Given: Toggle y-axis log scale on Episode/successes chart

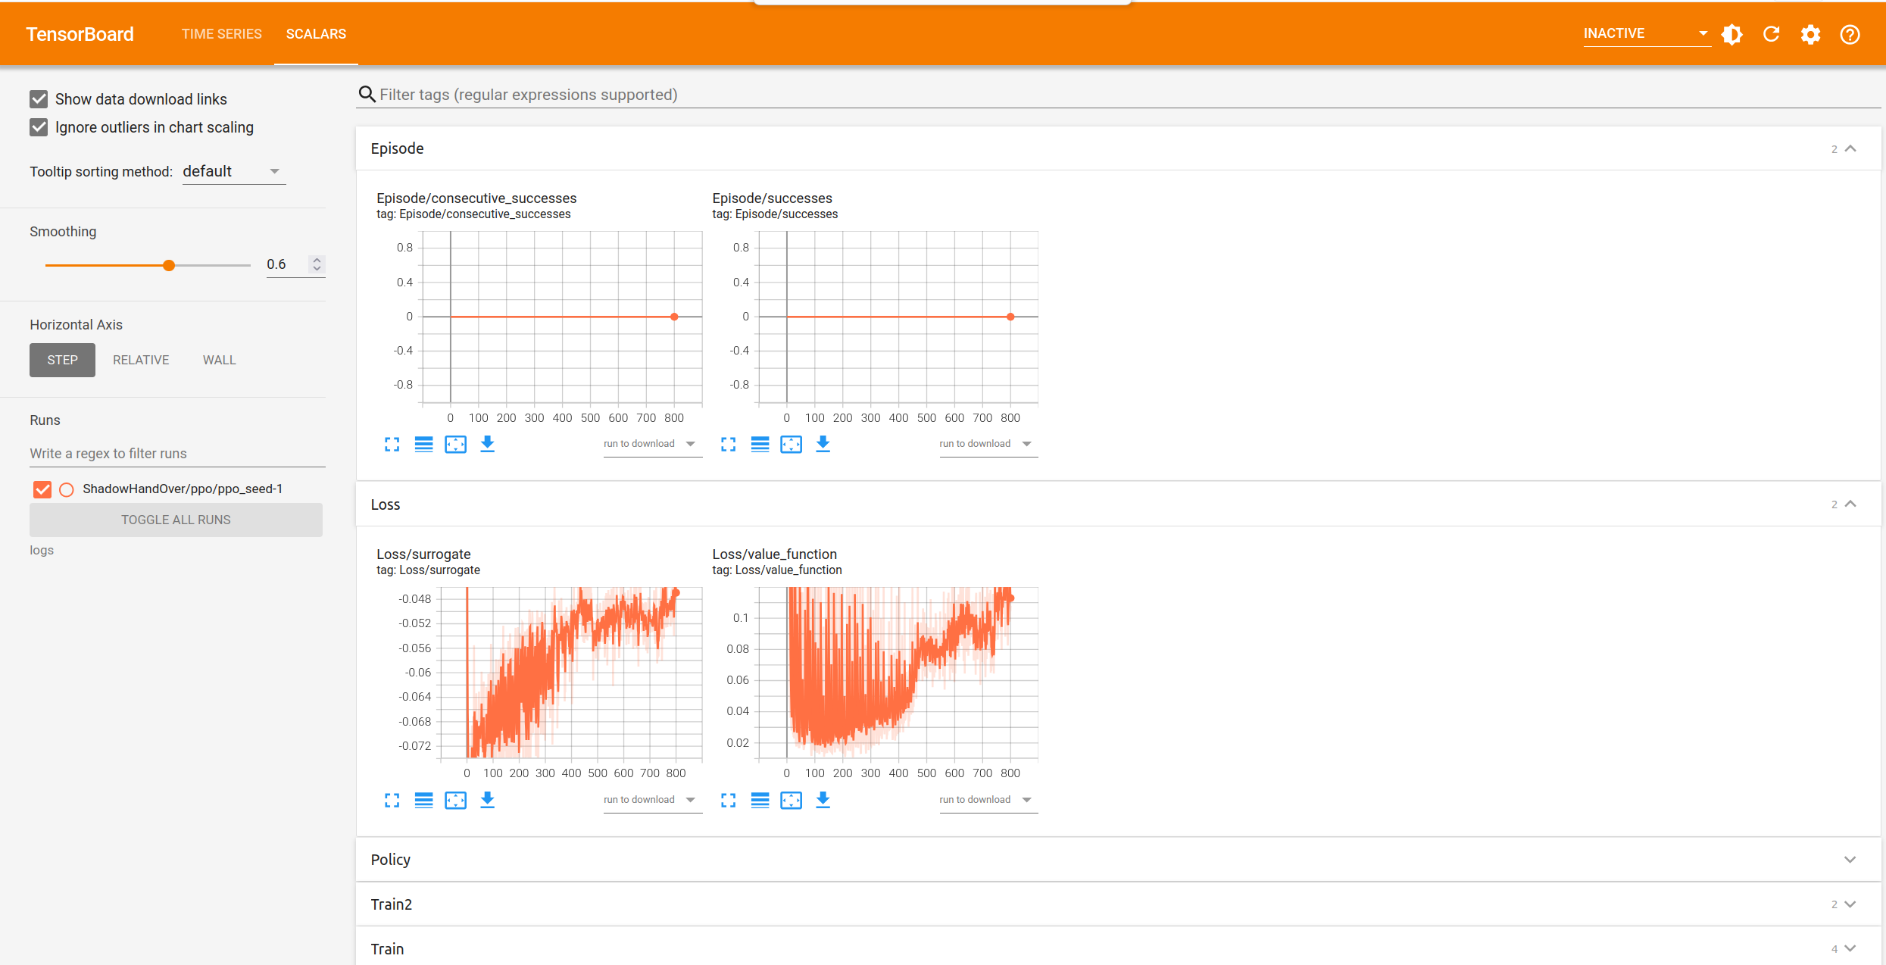Looking at the screenshot, I should (x=760, y=445).
